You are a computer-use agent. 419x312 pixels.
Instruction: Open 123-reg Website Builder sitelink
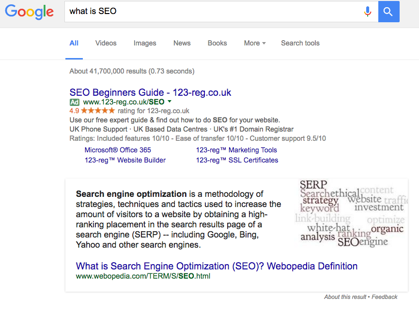(x=125, y=160)
